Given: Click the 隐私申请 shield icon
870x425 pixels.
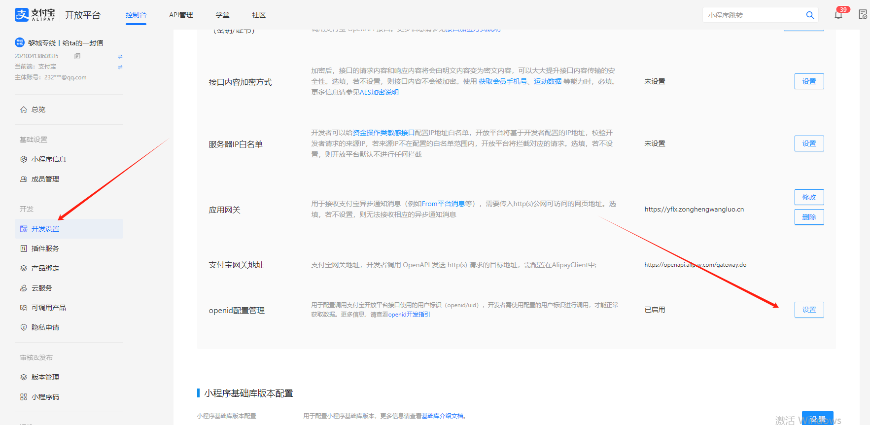Looking at the screenshot, I should (x=24, y=327).
